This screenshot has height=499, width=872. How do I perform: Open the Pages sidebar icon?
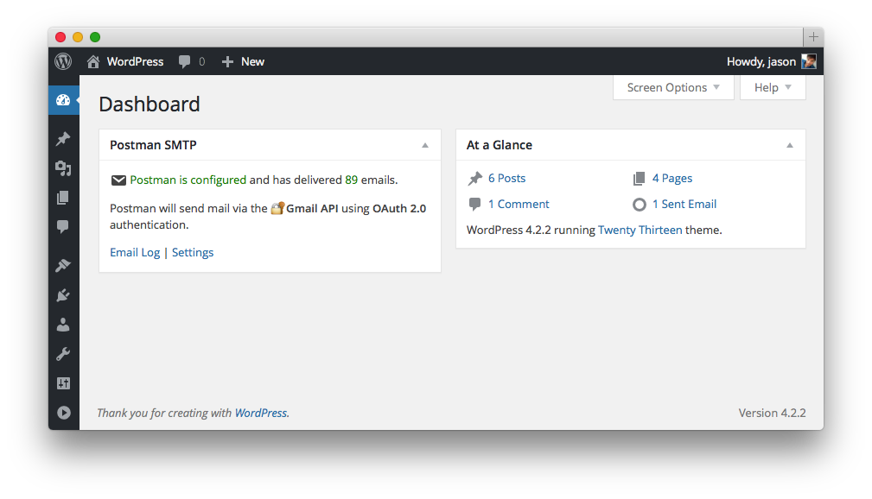(63, 198)
